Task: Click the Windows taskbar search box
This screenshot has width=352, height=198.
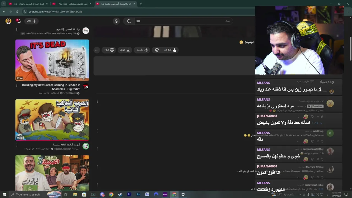Action: click(x=35, y=194)
